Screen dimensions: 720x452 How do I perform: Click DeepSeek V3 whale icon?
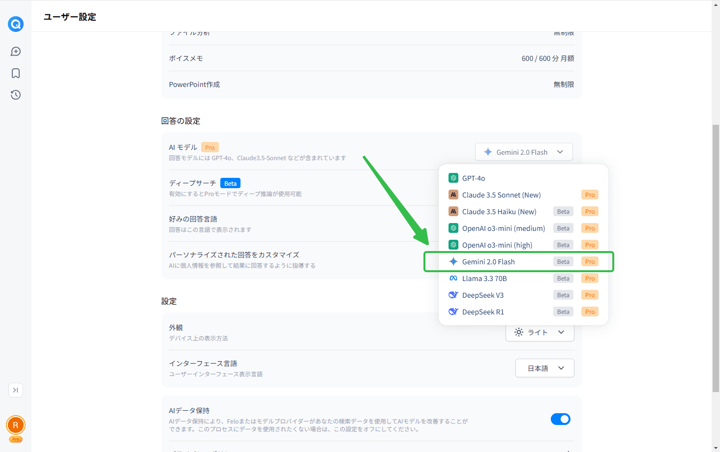(453, 295)
